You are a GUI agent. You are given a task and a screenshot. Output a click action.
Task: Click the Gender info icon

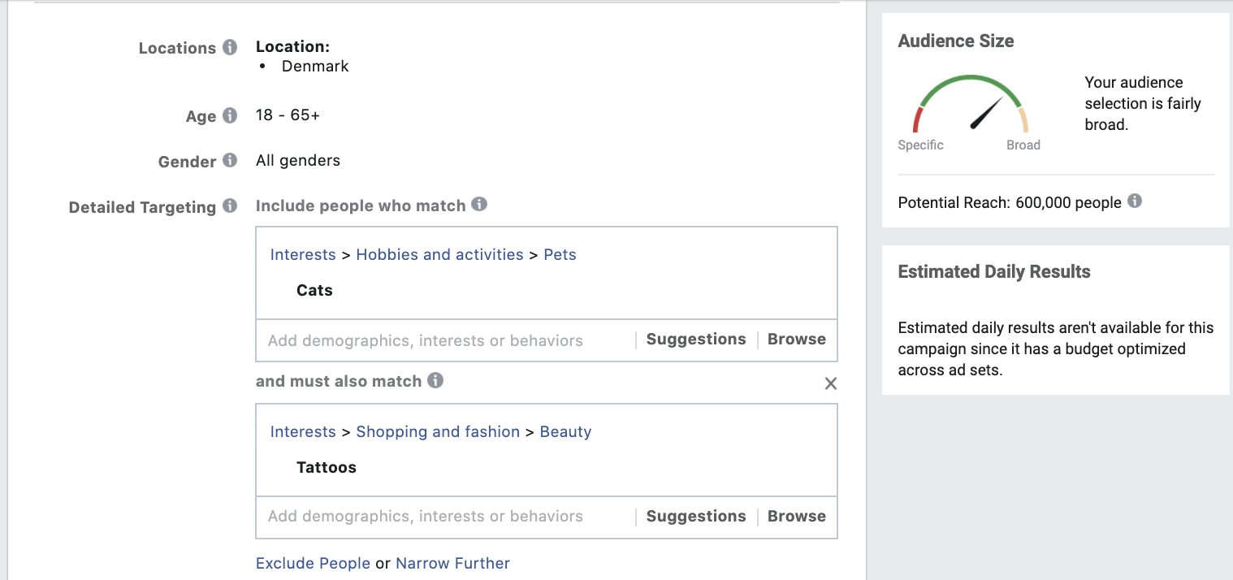(x=230, y=161)
